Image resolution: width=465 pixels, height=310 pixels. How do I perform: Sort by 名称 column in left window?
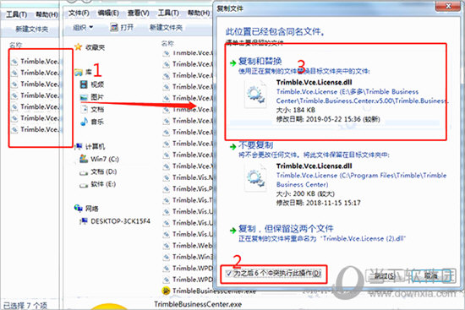(x=15, y=45)
